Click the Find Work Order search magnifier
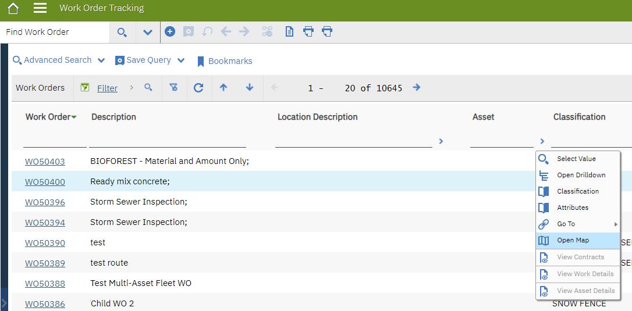The width and height of the screenshot is (632, 311). 122,32
